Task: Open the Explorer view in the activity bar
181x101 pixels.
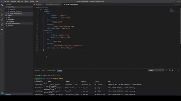Action: click(x=2, y=5)
